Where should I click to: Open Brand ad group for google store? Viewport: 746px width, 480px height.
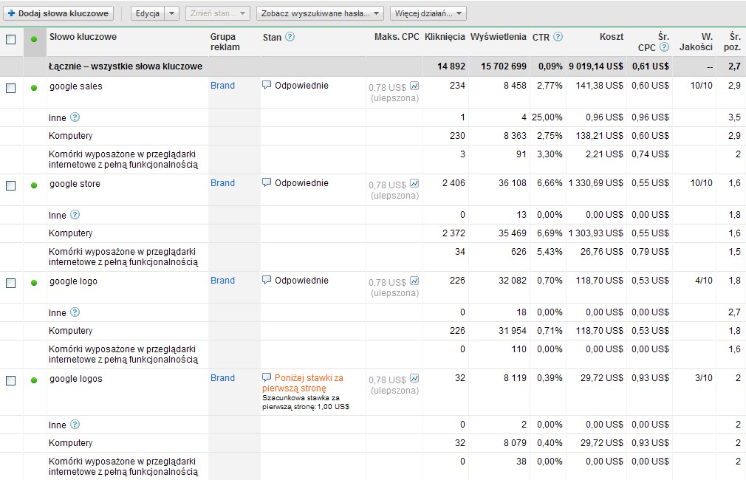222,182
